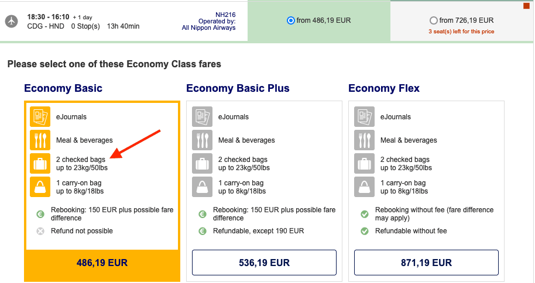Choose the 486,19 EUR Economy Basic fare
The height and width of the screenshot is (283, 535).
click(102, 263)
